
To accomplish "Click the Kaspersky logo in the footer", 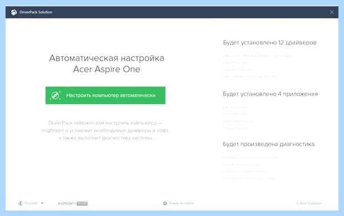I will (x=73, y=203).
